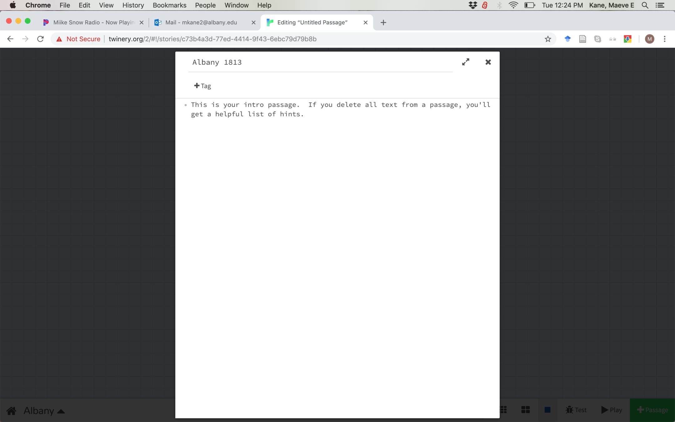Click the Not Secure site warning
Image resolution: width=675 pixels, height=422 pixels.
78,39
